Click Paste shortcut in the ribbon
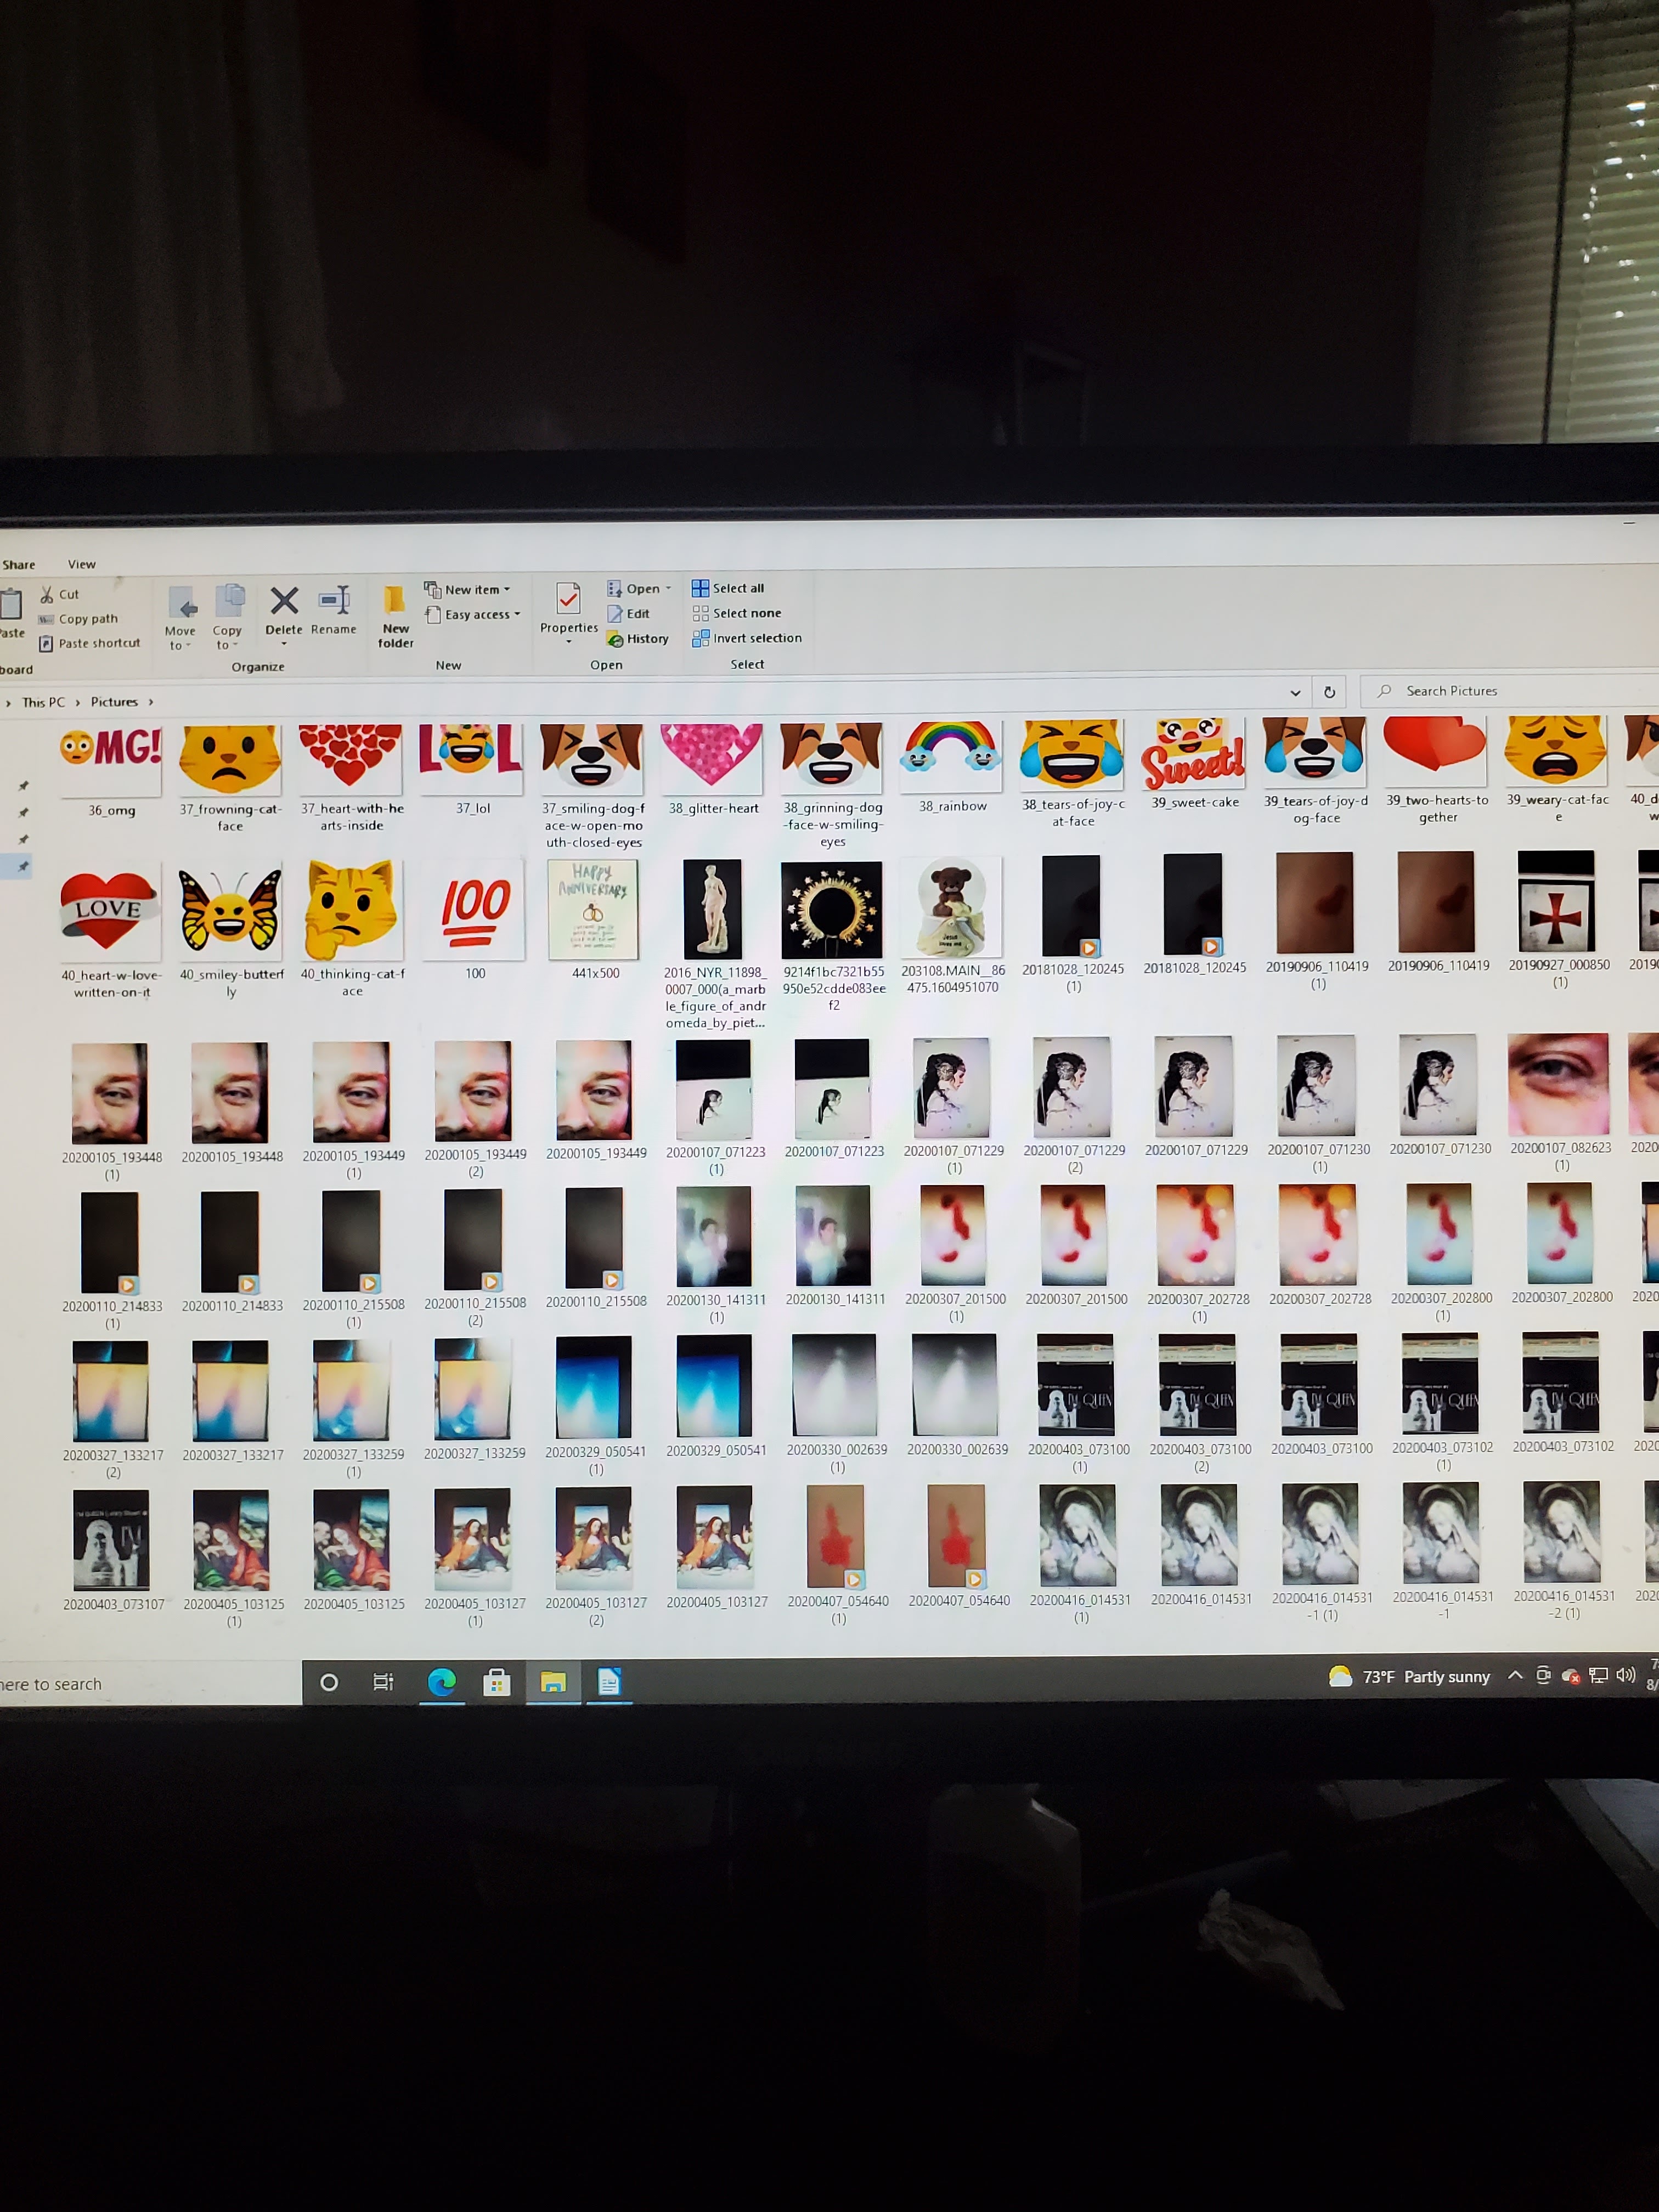Image resolution: width=1659 pixels, height=2212 pixels. coord(98,643)
